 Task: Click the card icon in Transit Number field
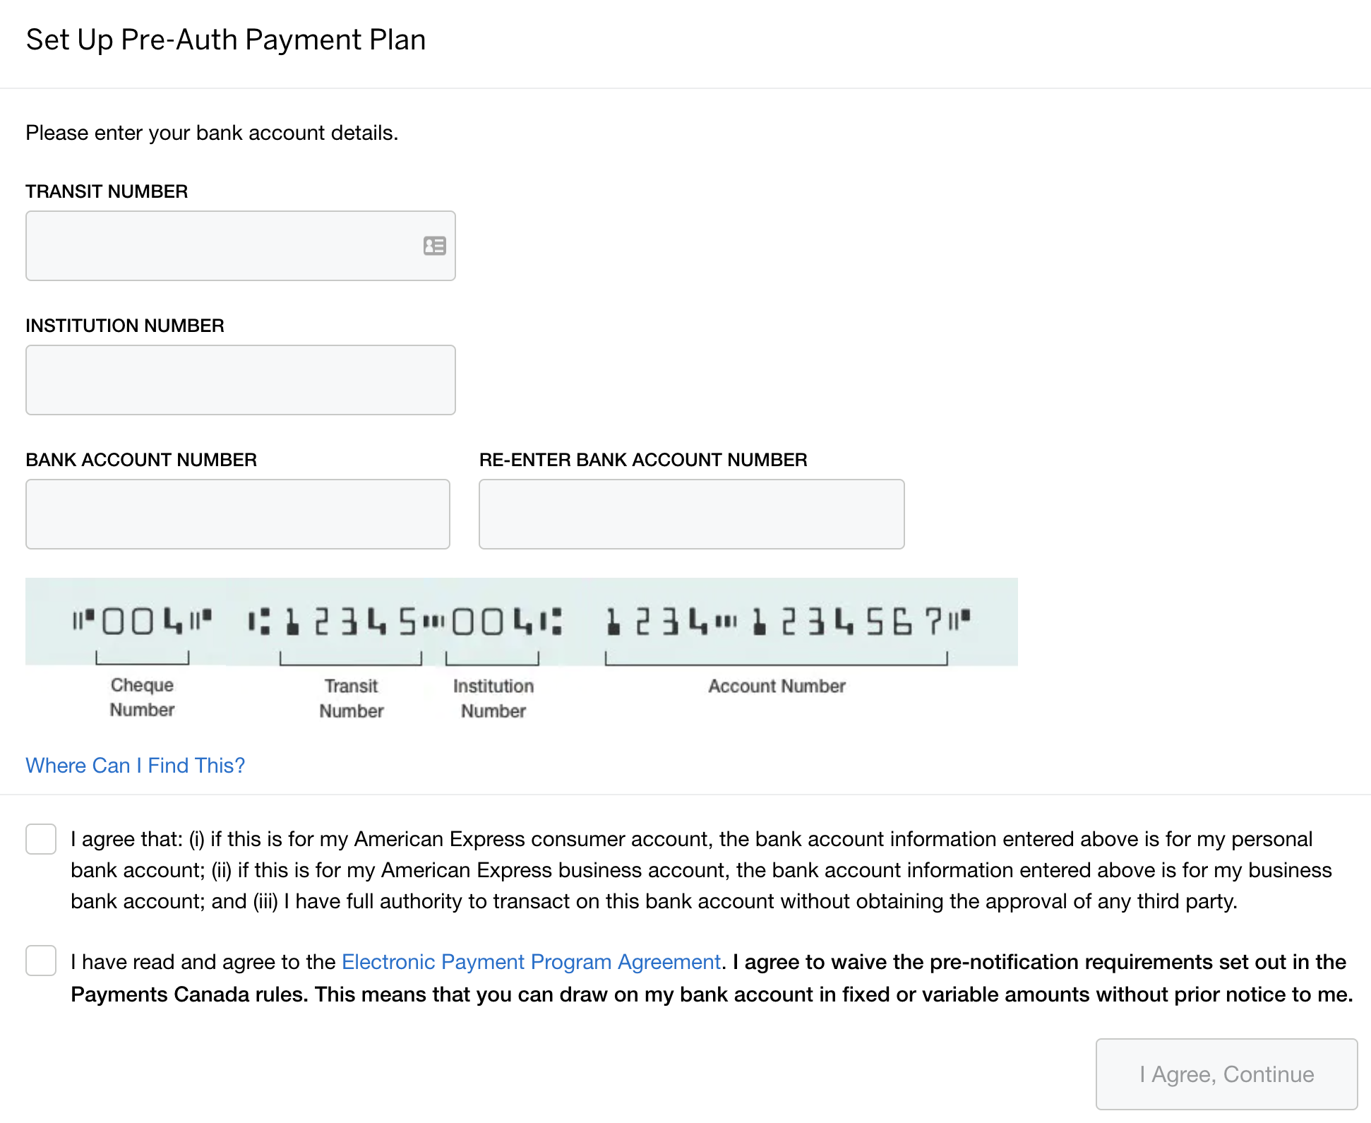(434, 246)
